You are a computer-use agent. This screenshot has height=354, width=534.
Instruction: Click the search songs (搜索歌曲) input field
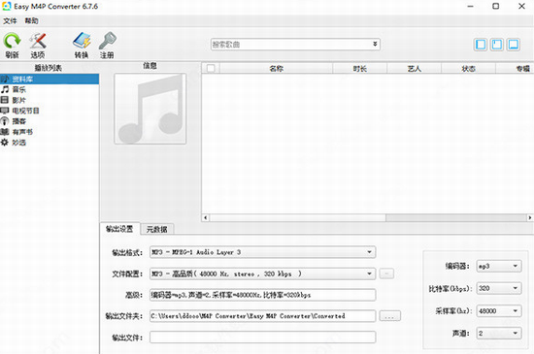[291, 45]
